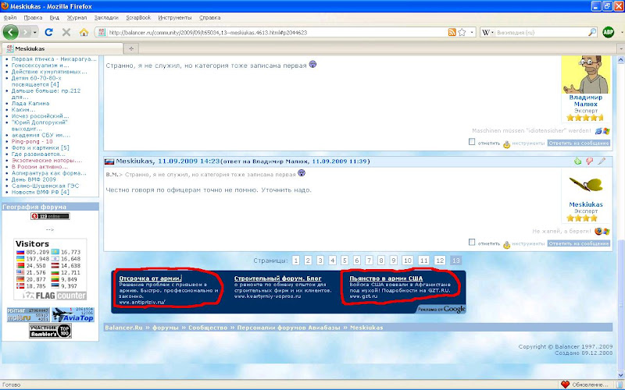Open the back/forward history dropdown arrow
Image resolution: width=625 pixels, height=390 pixels.
click(x=35, y=32)
